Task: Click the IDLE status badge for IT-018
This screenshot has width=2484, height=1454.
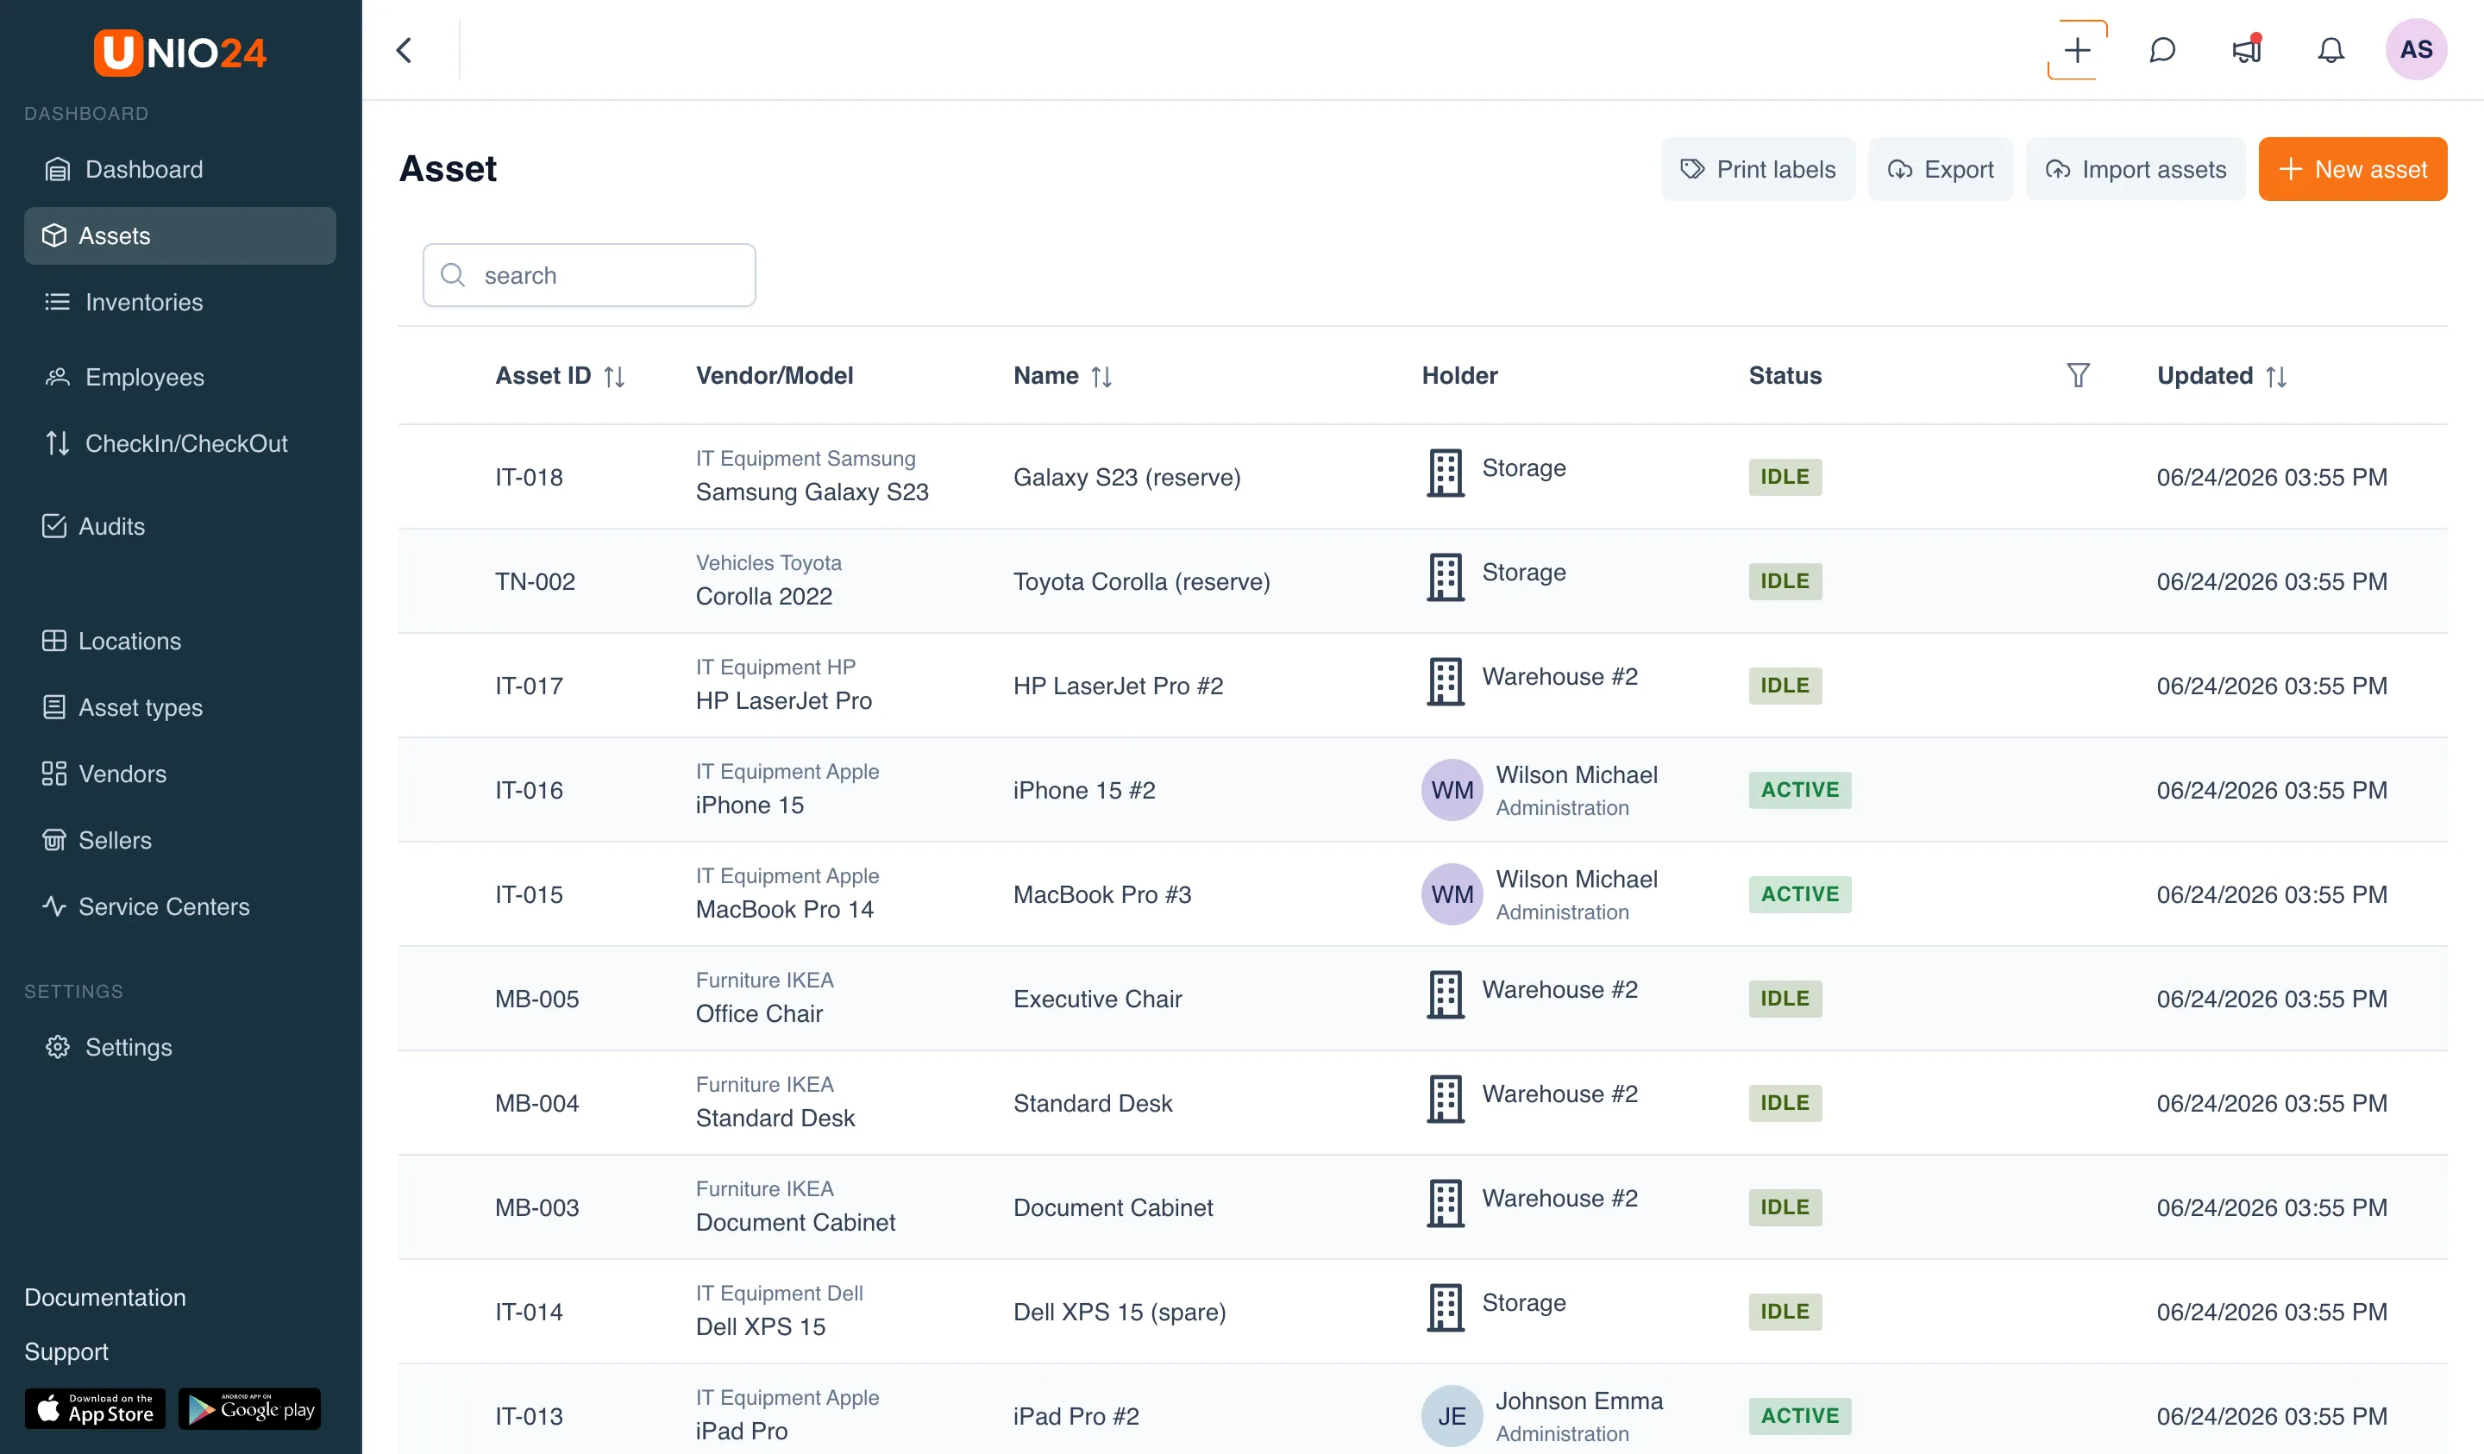Action: click(x=1785, y=477)
